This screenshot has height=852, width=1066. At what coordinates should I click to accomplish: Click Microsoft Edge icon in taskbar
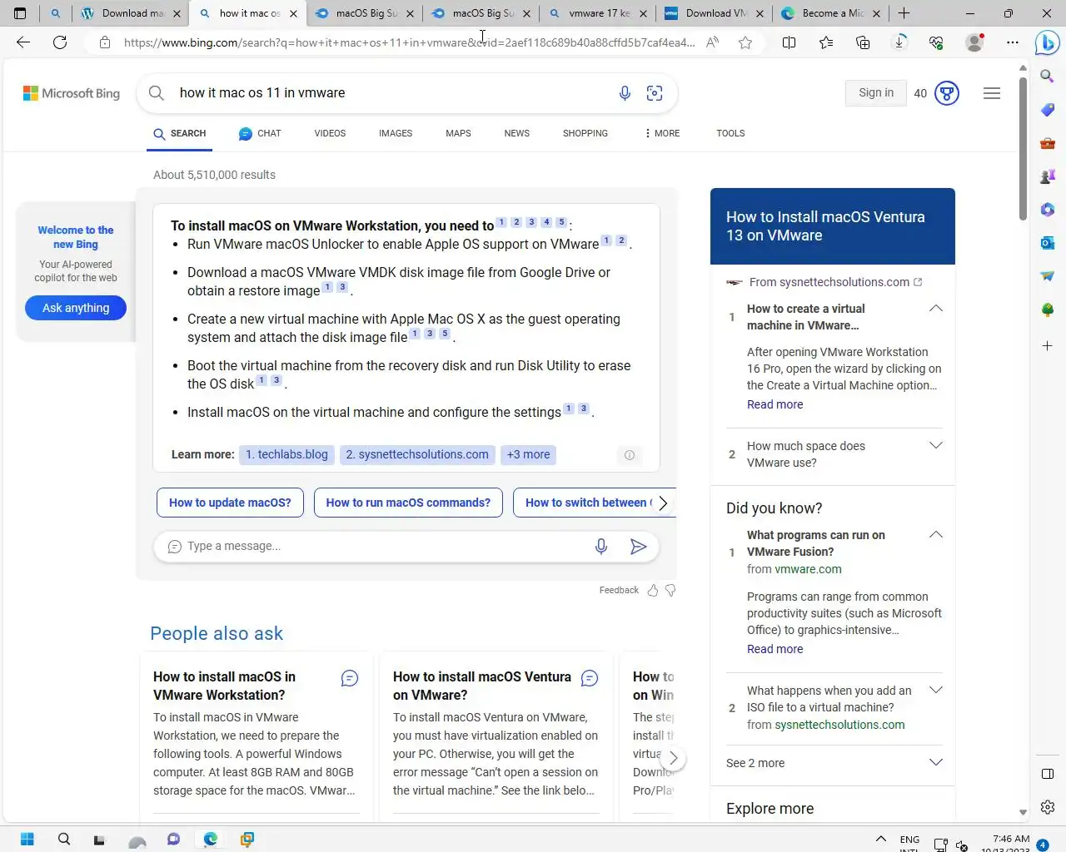pos(211,839)
